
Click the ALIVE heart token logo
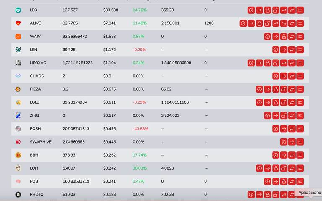click(18, 23)
